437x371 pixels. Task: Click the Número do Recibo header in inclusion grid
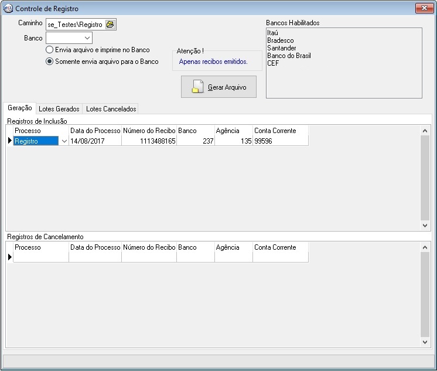[149, 131]
